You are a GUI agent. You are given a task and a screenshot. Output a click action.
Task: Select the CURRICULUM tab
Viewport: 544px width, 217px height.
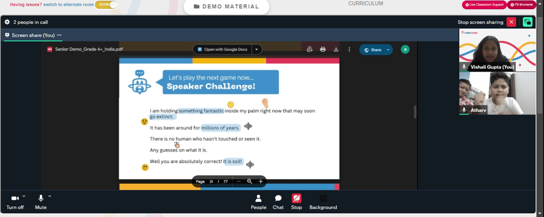point(366,3)
